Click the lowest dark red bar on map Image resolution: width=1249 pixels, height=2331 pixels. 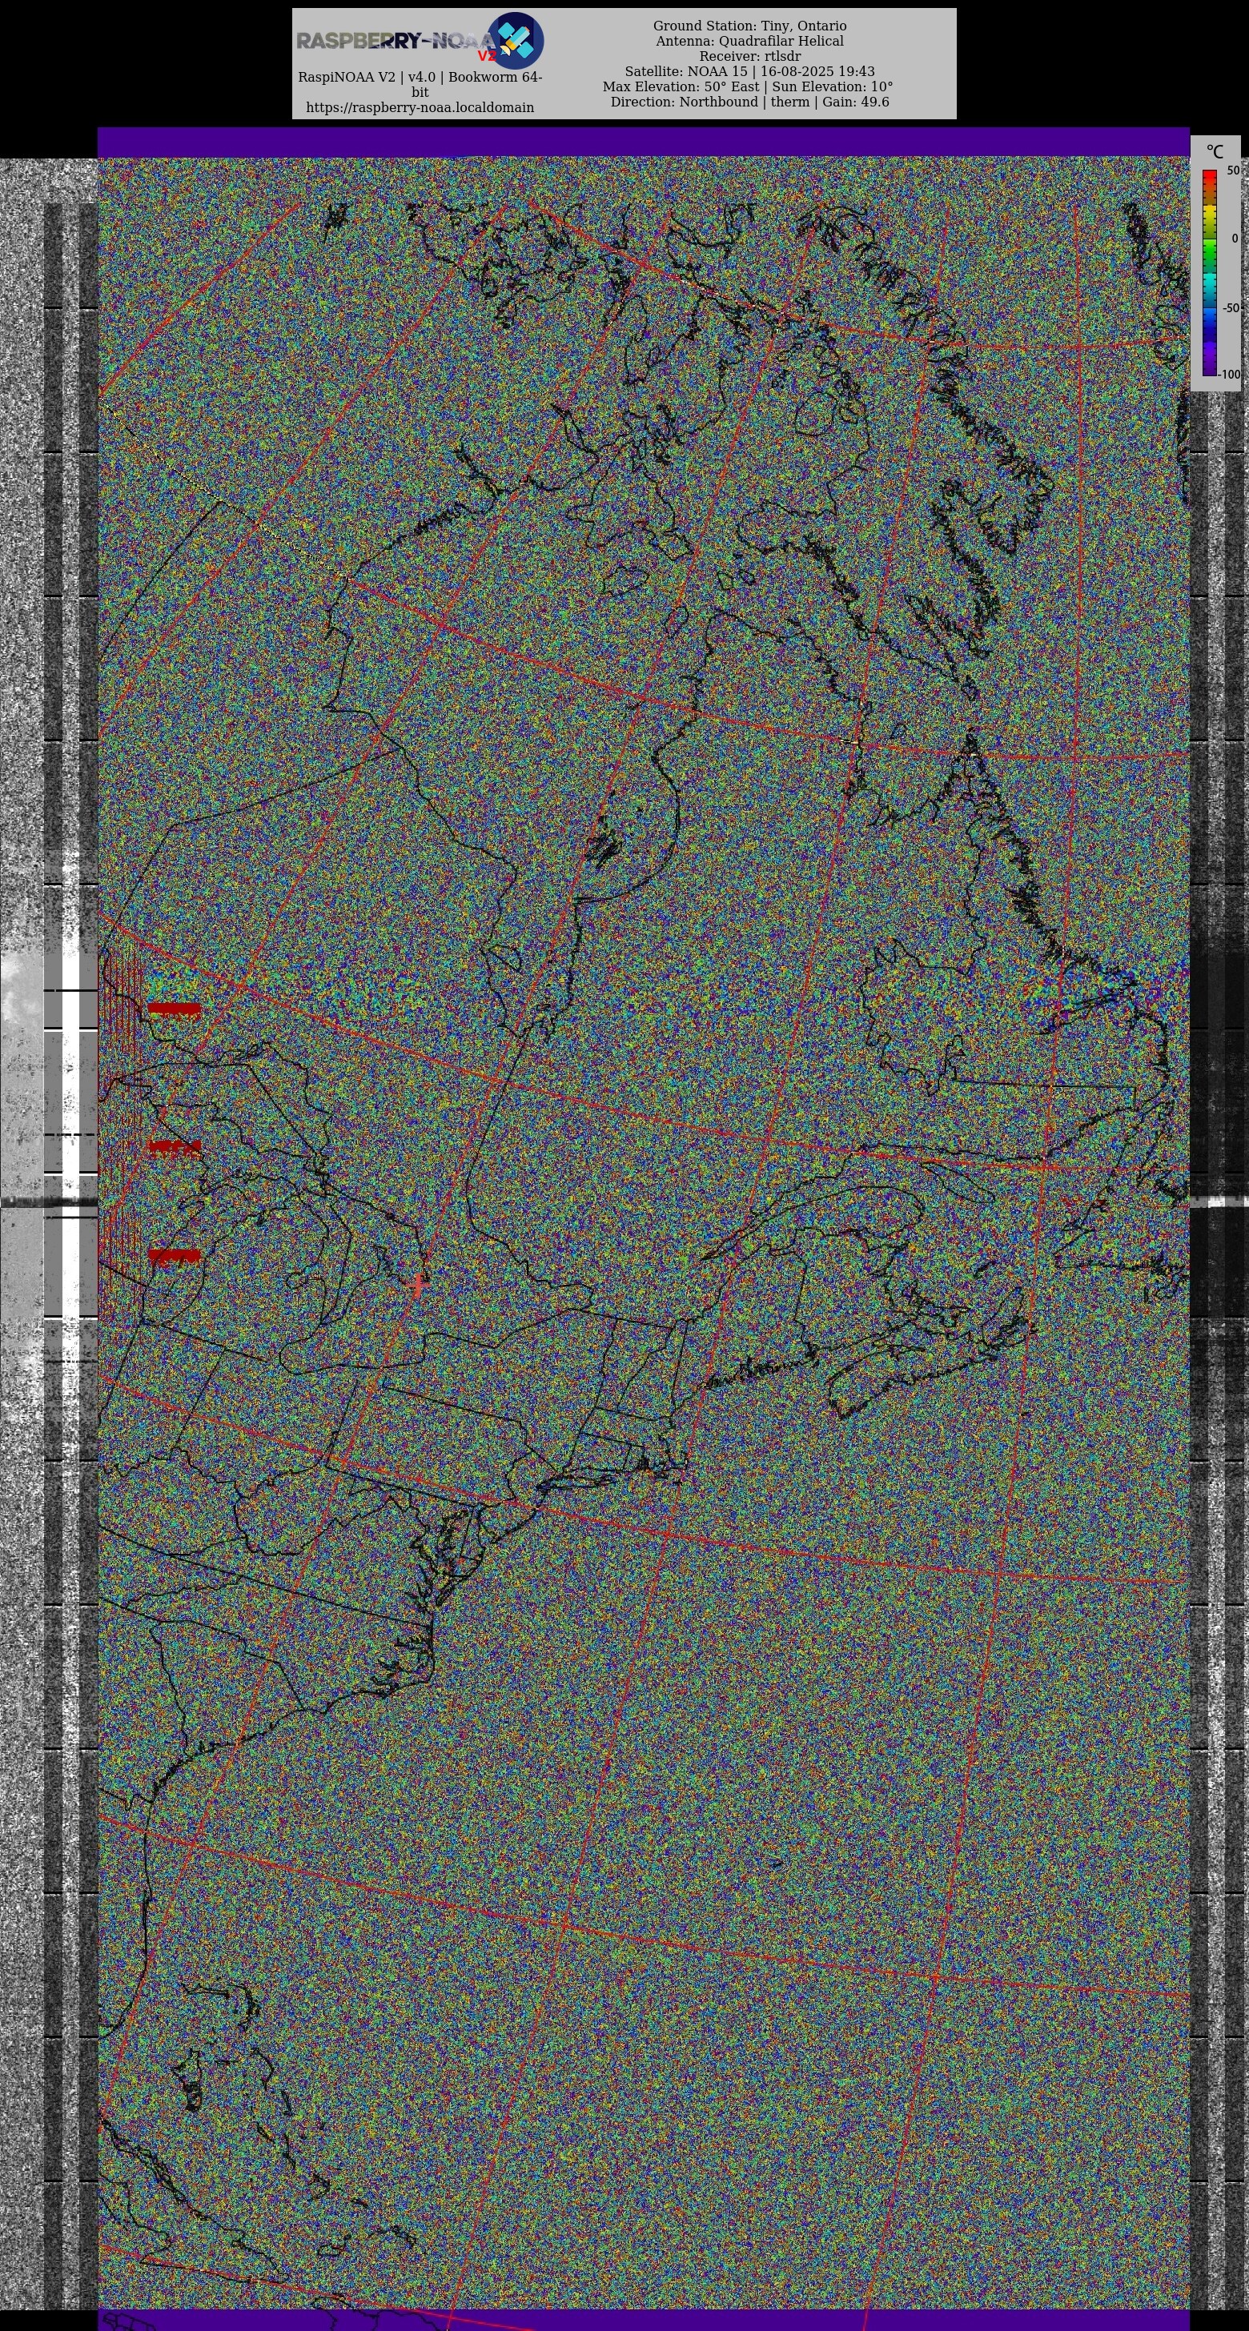coord(174,1255)
